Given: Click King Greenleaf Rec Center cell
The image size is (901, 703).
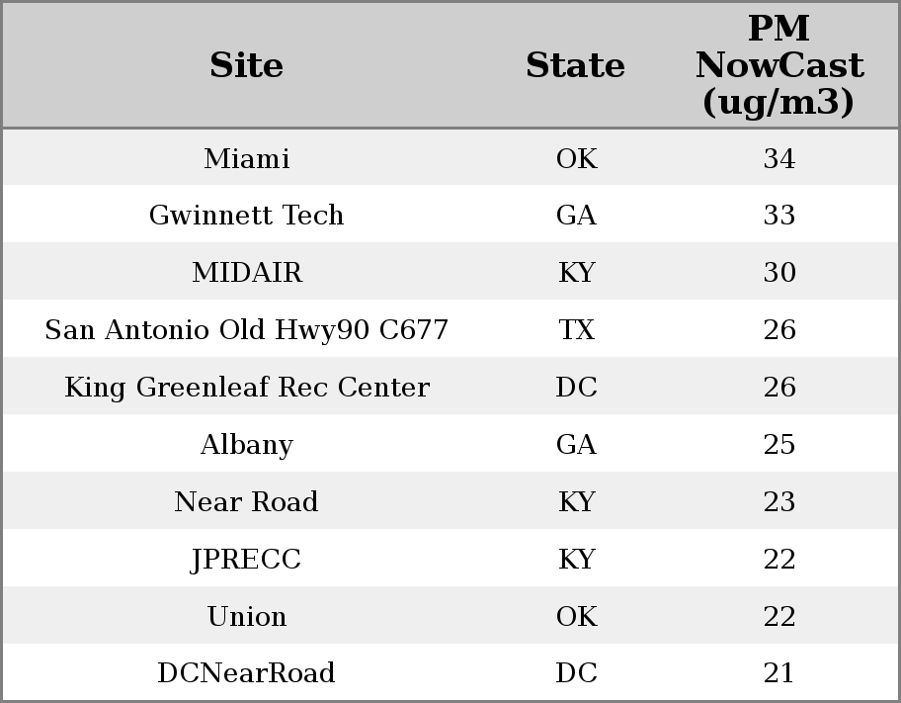Looking at the screenshot, I should tap(246, 387).
